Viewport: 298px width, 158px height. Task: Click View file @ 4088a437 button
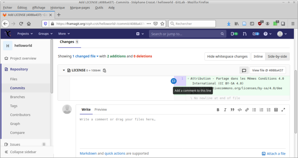[267, 70]
